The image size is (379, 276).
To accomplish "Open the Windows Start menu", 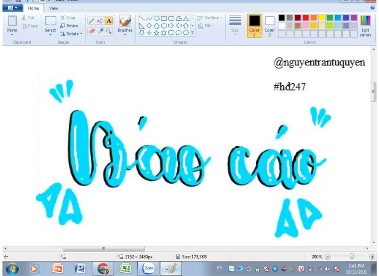I will pyautogui.click(x=12, y=269).
